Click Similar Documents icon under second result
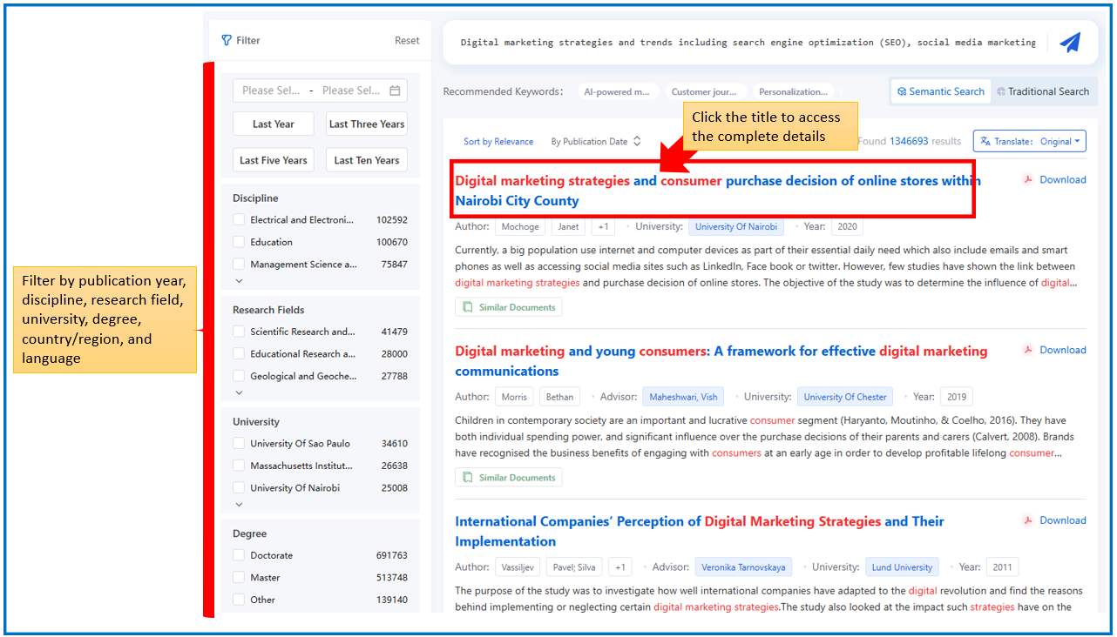The width and height of the screenshot is (1117, 637). click(468, 478)
